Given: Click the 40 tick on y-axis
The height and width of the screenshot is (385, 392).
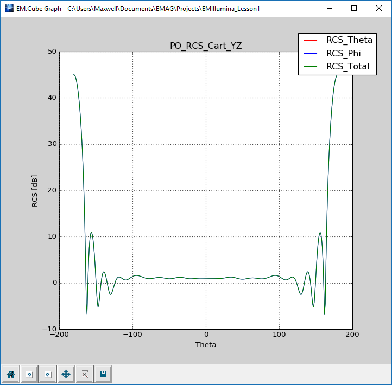Looking at the screenshot, I should pyautogui.click(x=52, y=98).
